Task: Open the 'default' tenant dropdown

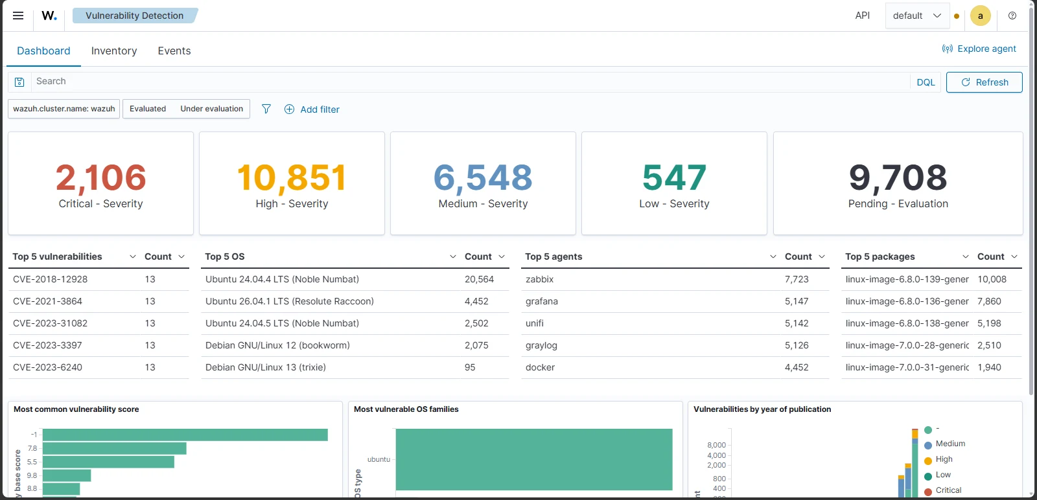Action: coord(917,16)
